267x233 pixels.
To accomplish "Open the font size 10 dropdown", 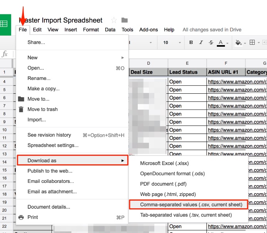I will (172, 42).
